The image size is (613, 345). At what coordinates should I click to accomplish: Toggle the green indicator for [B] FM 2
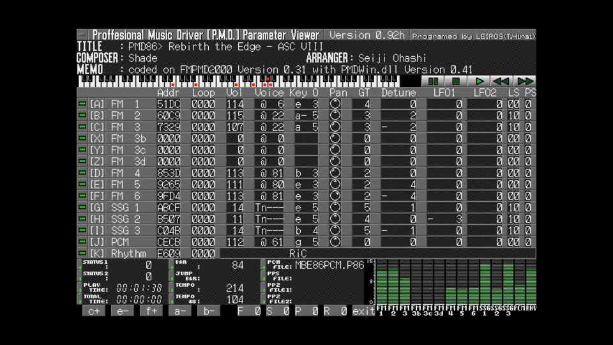[82, 116]
